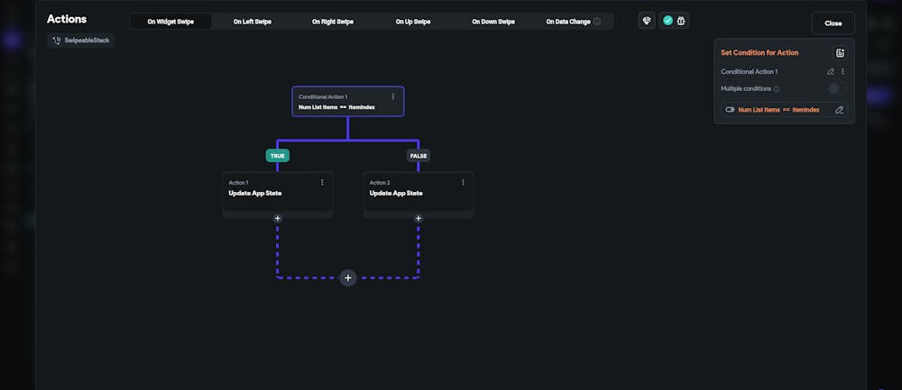
Task: Click the info icon next to On Data Change
Action: (x=597, y=21)
